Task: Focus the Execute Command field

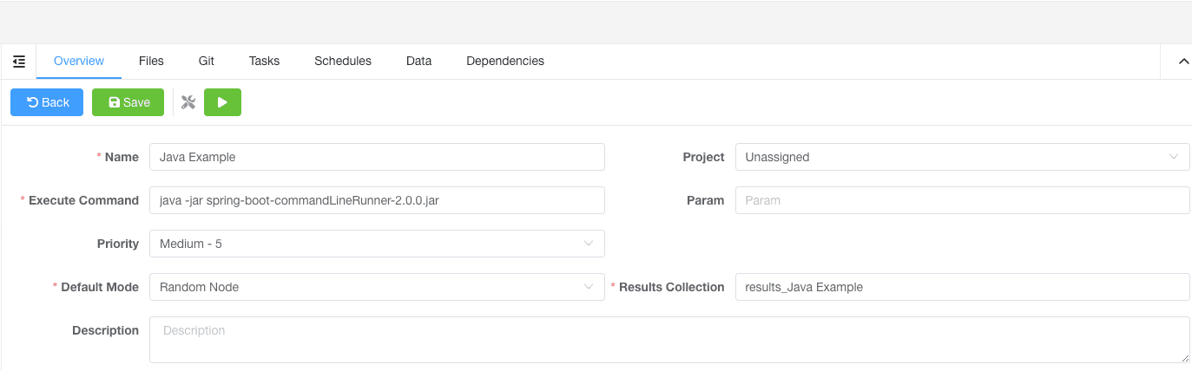Action: click(x=377, y=200)
